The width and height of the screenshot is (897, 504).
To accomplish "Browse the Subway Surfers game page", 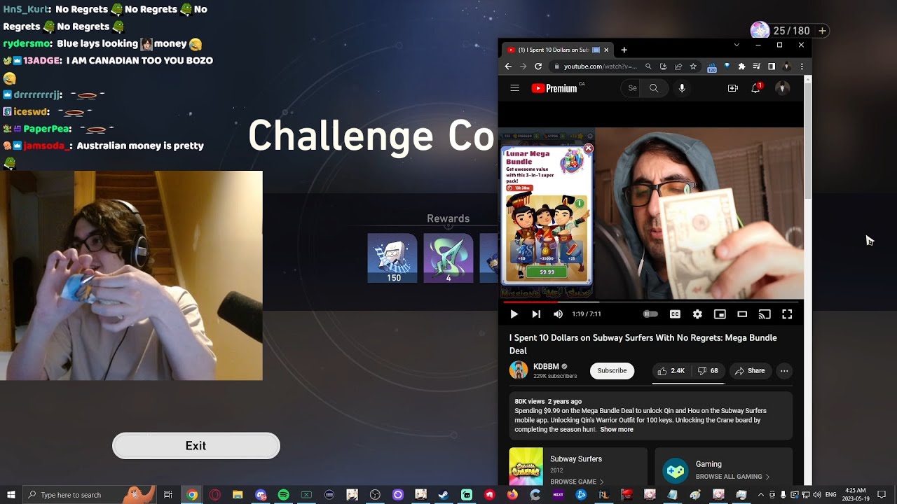I will pyautogui.click(x=577, y=482).
